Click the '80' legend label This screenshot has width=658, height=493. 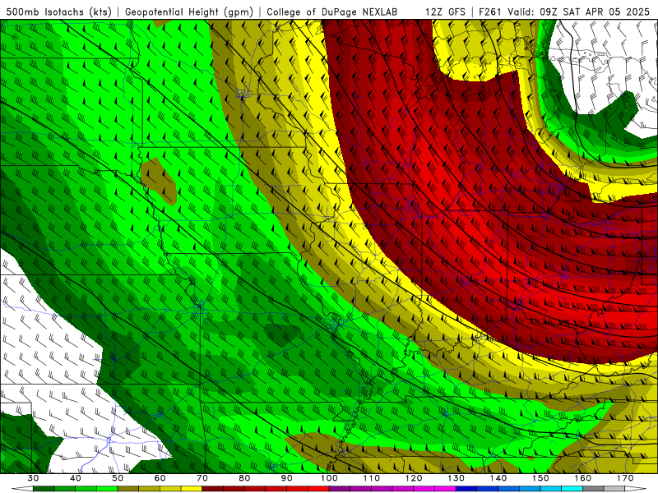point(244,478)
